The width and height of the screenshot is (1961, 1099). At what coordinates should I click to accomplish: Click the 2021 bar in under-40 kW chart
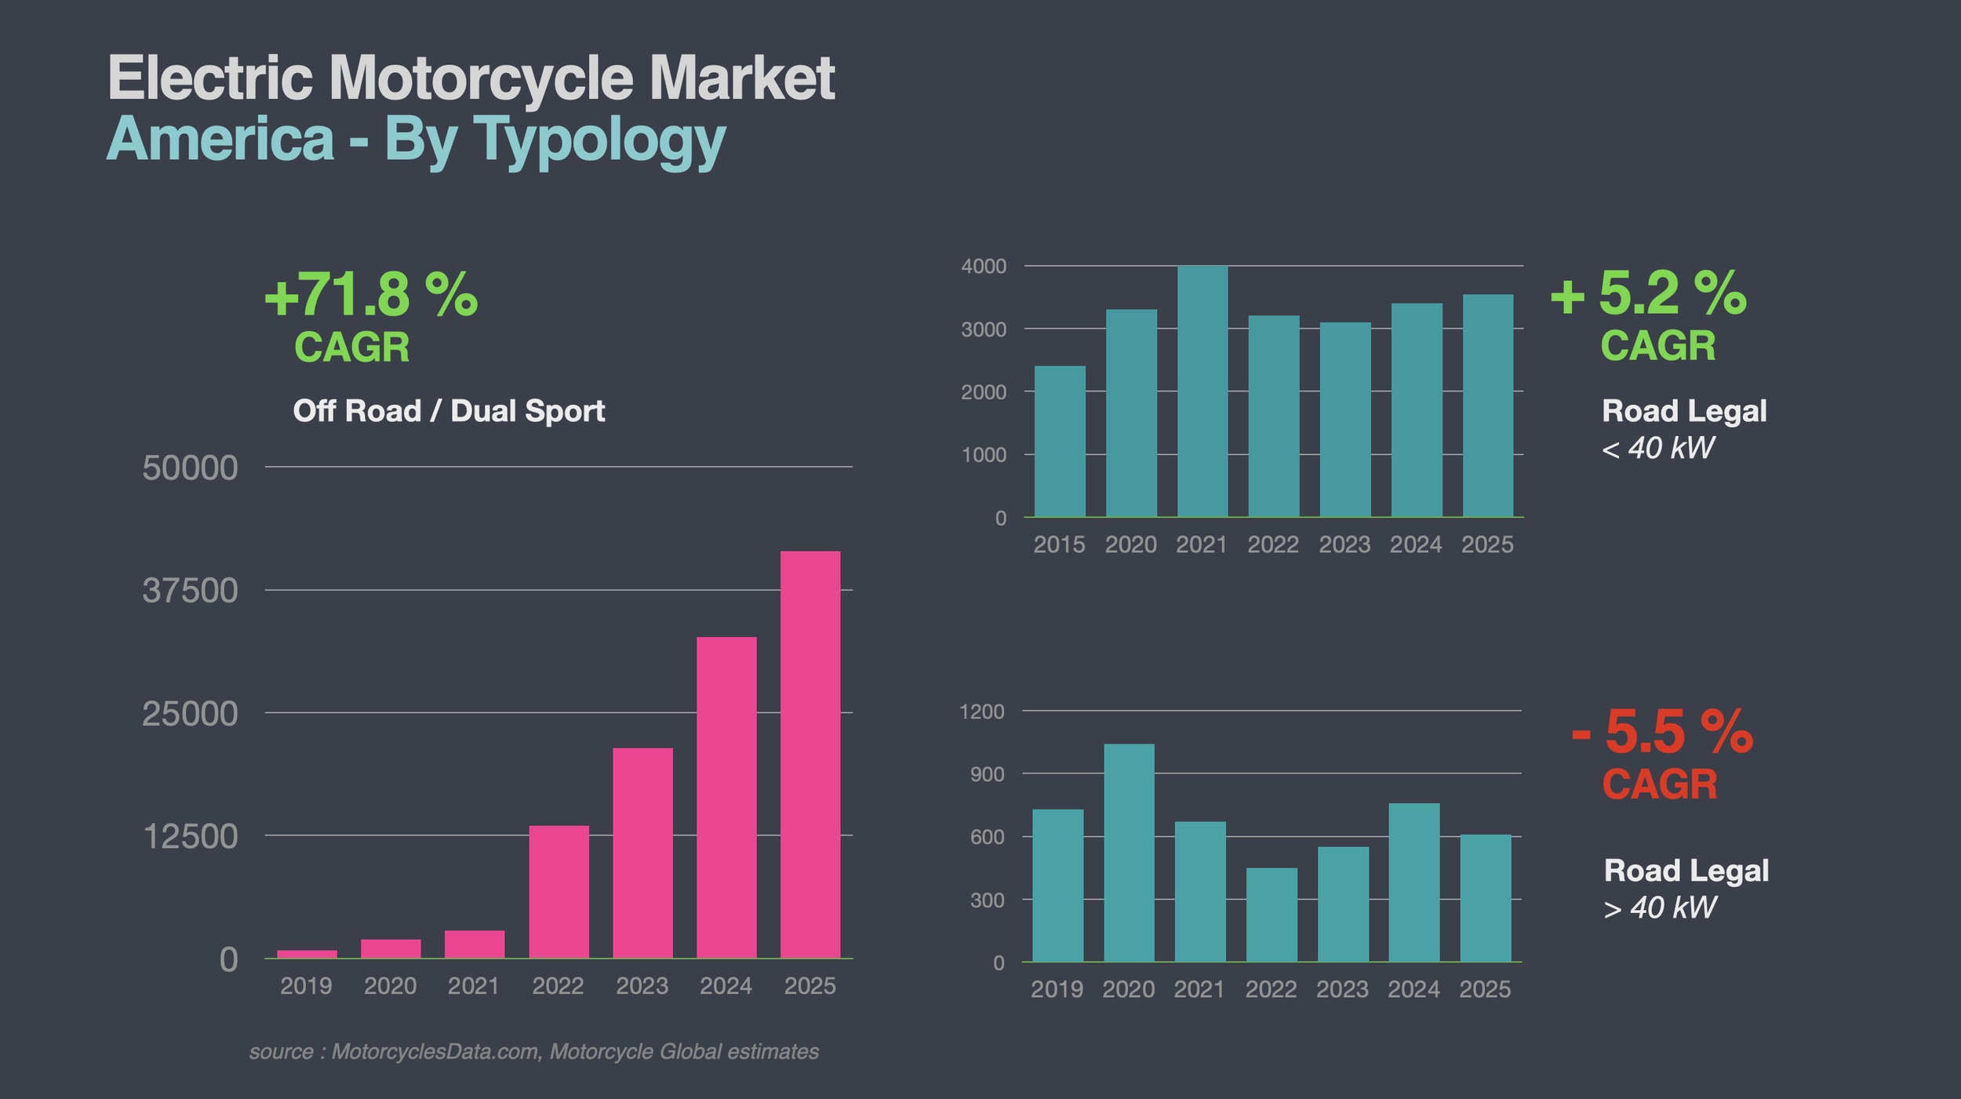point(1202,391)
